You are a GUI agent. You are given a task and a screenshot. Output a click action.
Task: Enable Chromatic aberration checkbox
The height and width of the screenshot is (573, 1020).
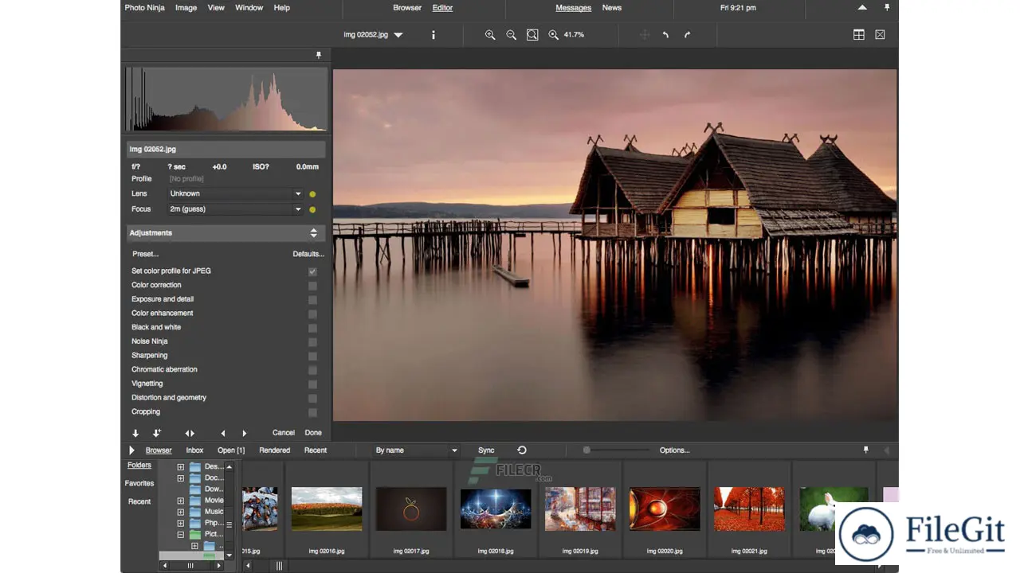[x=312, y=370]
